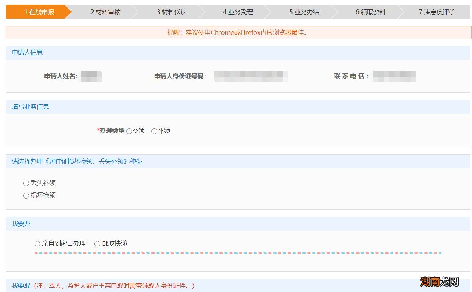The image size is (472, 292).
Task: Choose the 丢失补领 option
Action: click(x=26, y=183)
